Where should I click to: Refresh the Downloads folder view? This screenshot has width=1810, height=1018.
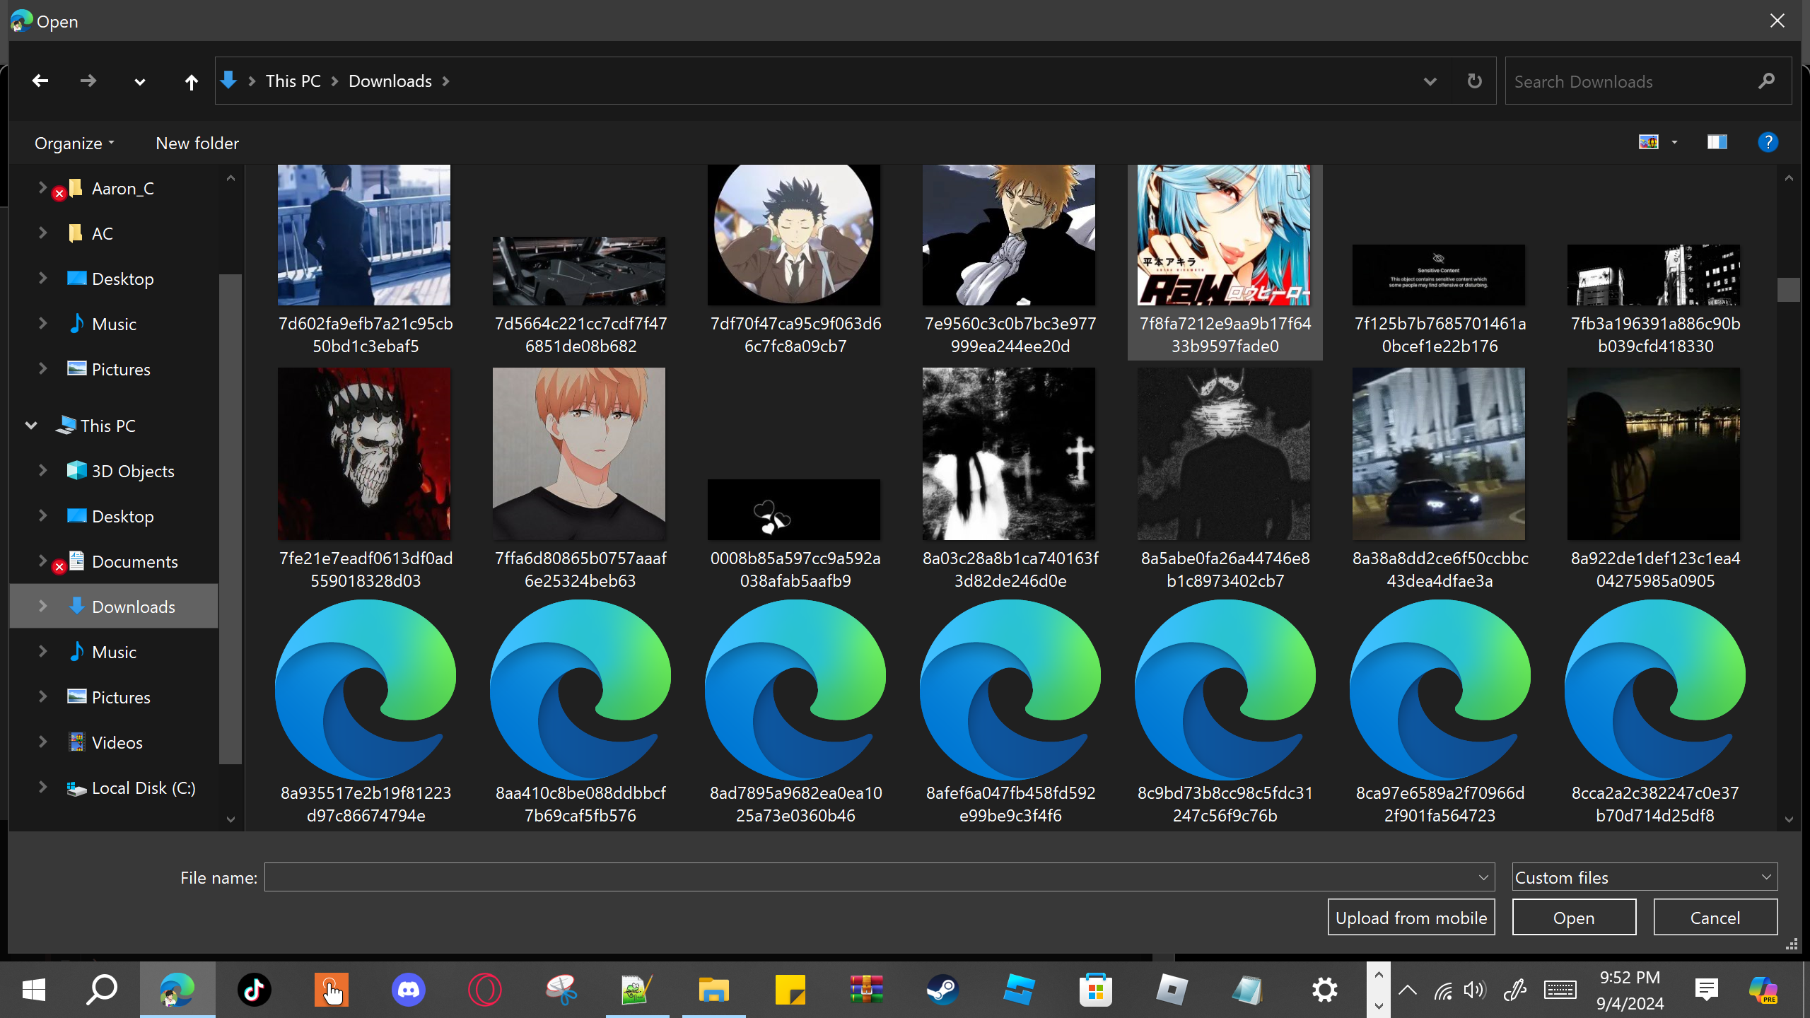pyautogui.click(x=1474, y=81)
